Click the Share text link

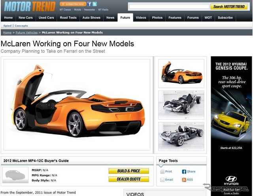tap(191, 172)
